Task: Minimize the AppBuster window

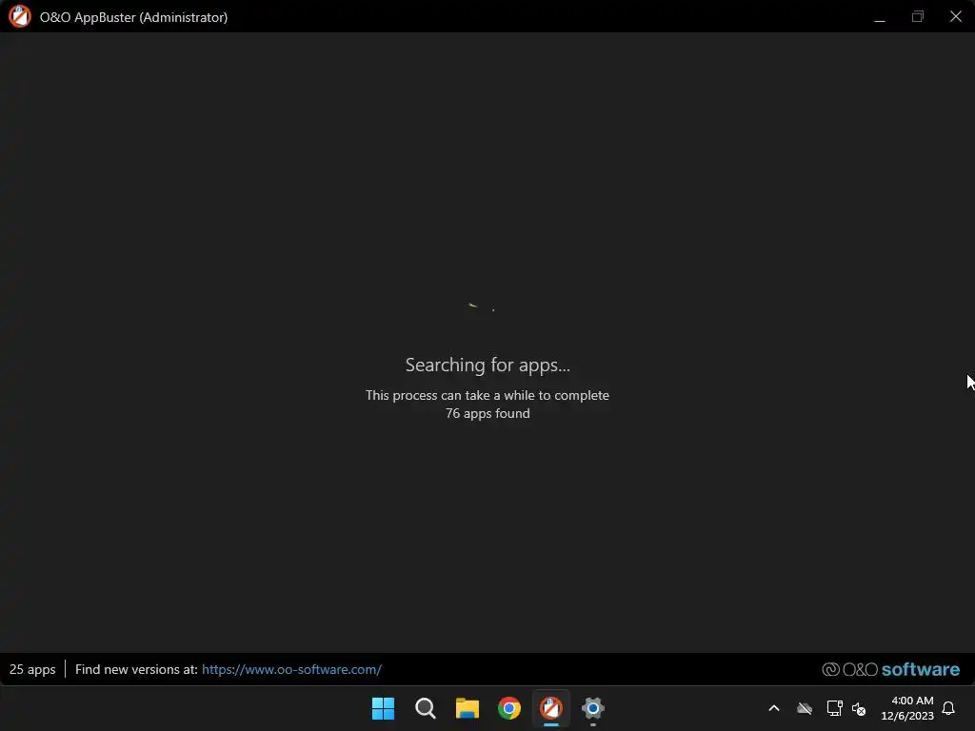Action: pos(880,17)
